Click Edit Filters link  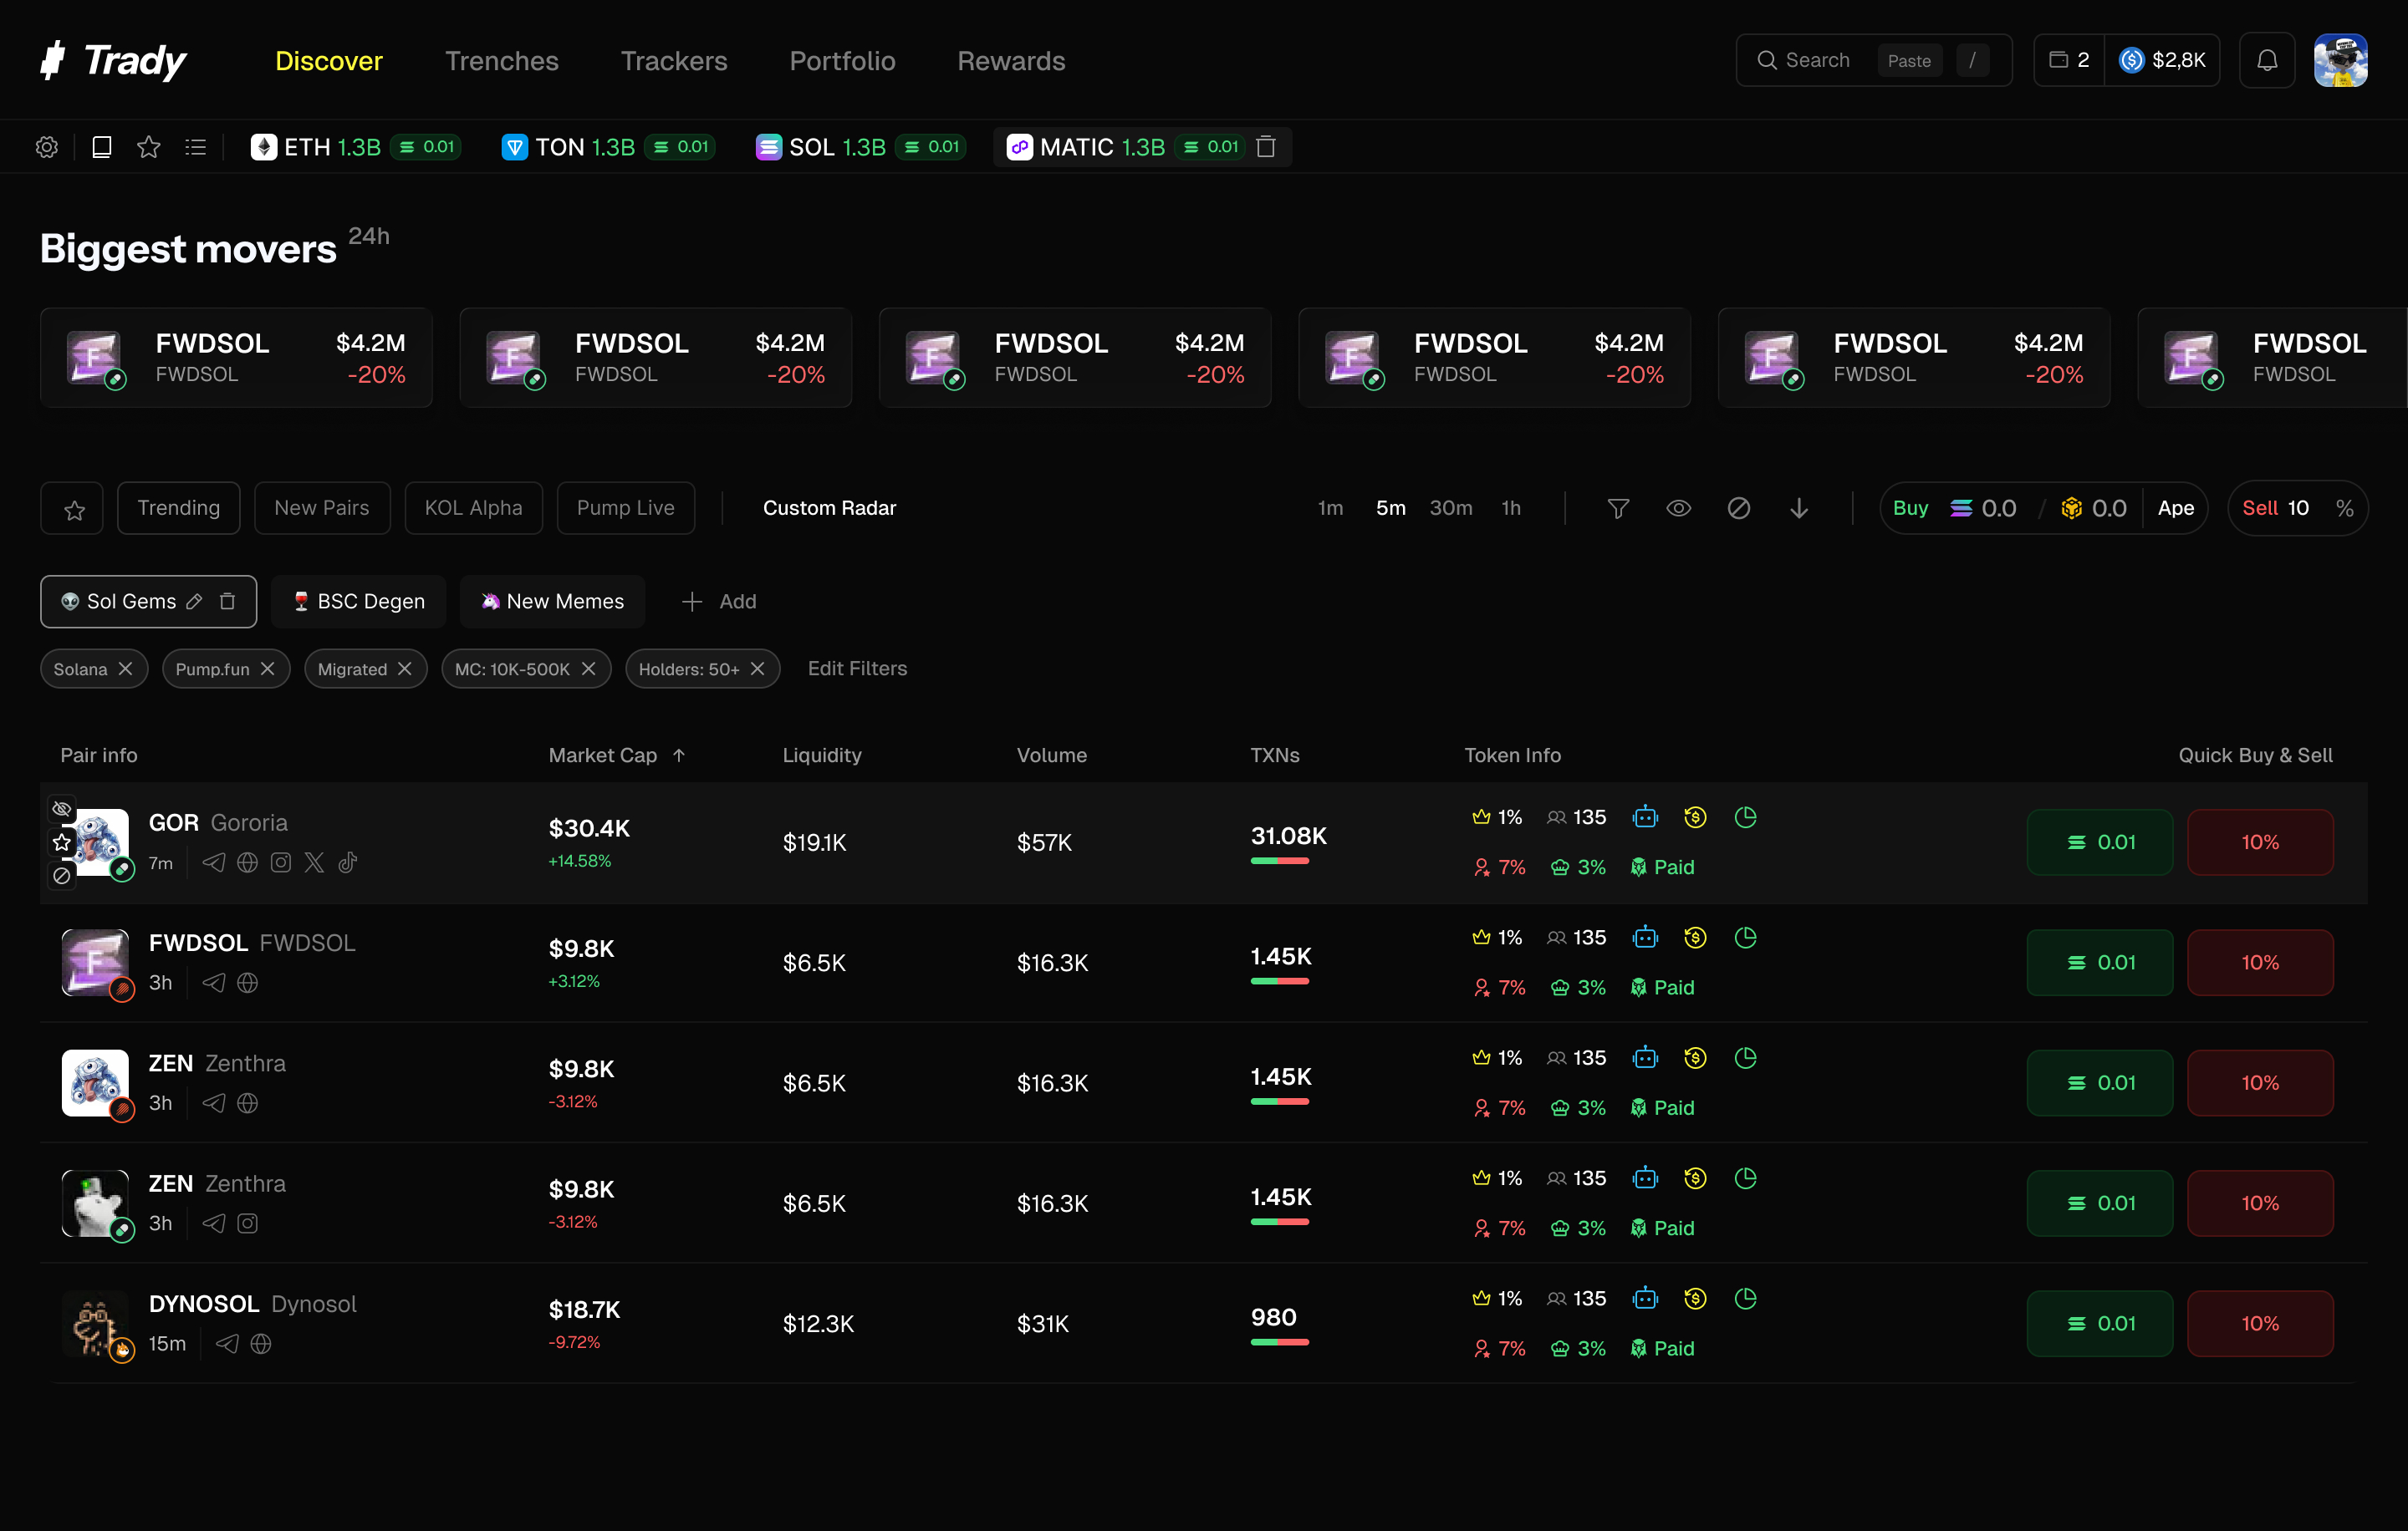pyautogui.click(x=857, y=669)
